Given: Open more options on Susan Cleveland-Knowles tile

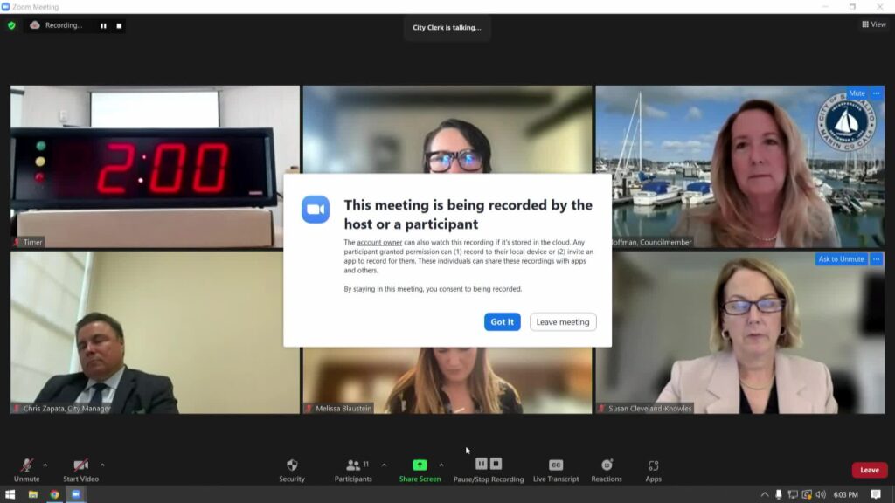Looking at the screenshot, I should click(x=876, y=258).
